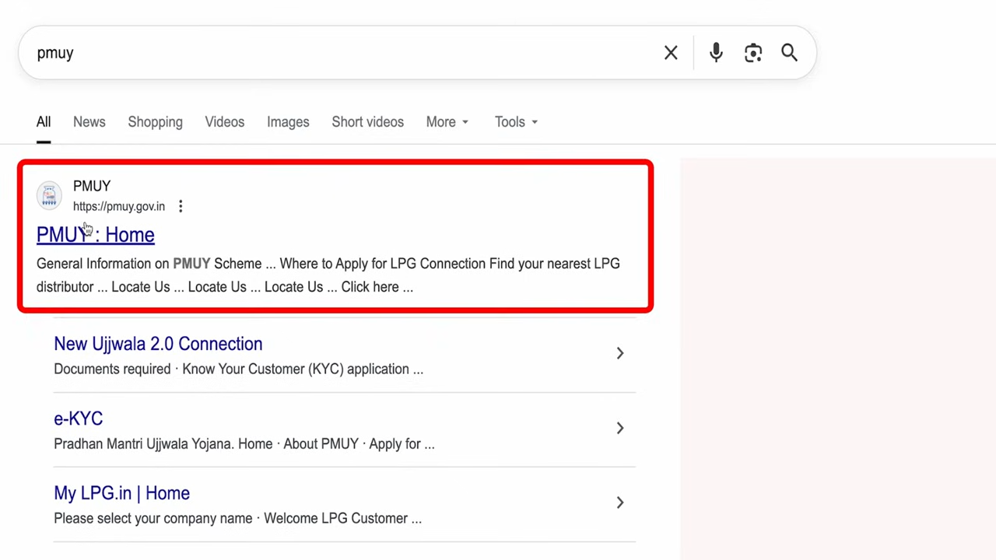
Task: Switch to the Images tab
Action: click(x=288, y=122)
